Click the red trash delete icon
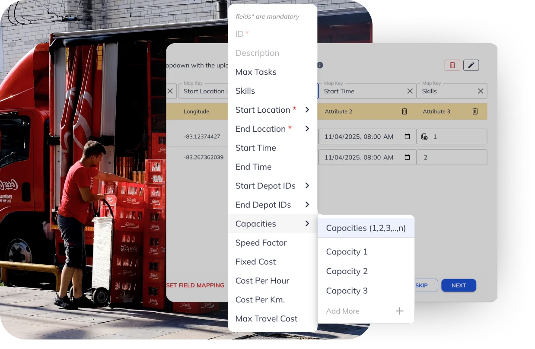The width and height of the screenshot is (535, 349). tap(452, 65)
